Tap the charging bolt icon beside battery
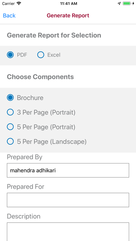Image resolution: width=136 pixels, height=241 pixels. click(133, 3)
